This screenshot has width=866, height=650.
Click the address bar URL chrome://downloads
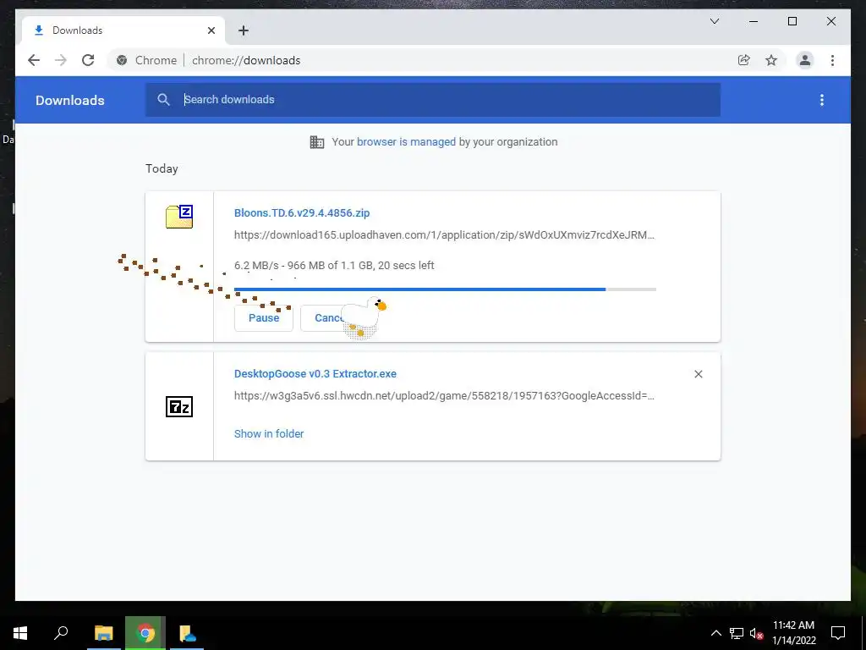point(246,60)
